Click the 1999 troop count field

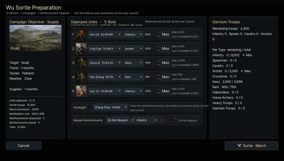point(150,63)
